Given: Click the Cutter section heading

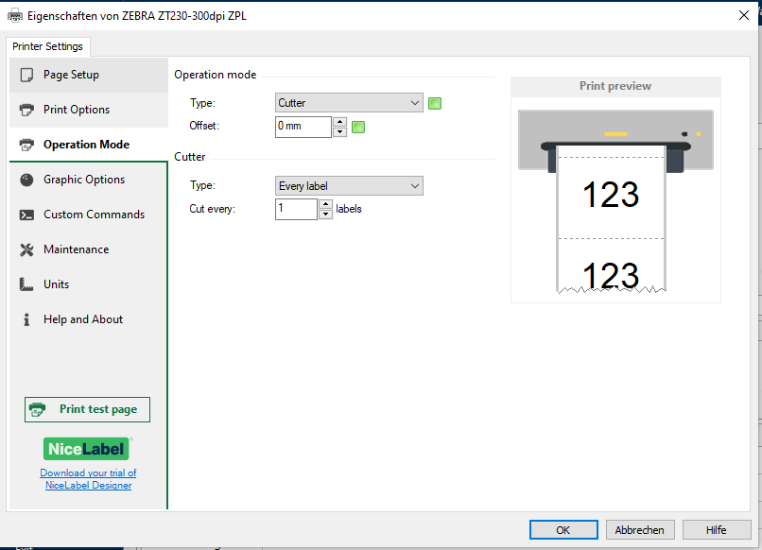Looking at the screenshot, I should [x=189, y=157].
